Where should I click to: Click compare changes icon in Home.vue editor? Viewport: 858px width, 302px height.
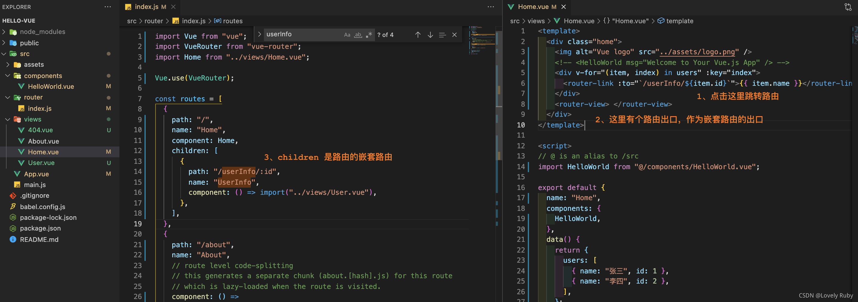[848, 7]
